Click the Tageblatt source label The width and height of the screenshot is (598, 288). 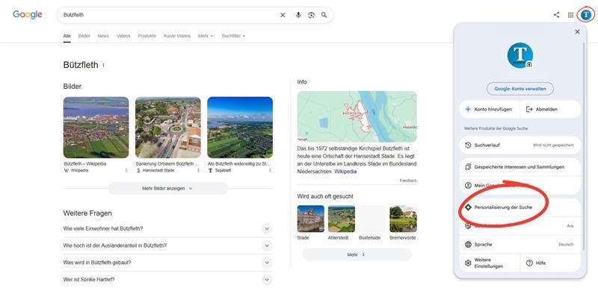click(223, 170)
